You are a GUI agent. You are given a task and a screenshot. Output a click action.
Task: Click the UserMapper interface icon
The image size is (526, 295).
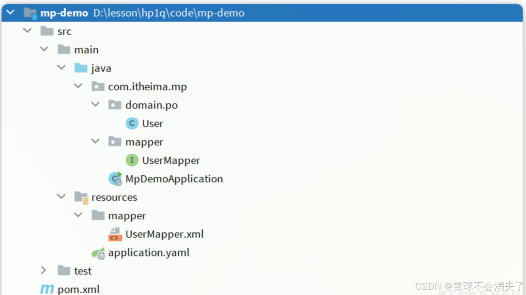pyautogui.click(x=132, y=160)
